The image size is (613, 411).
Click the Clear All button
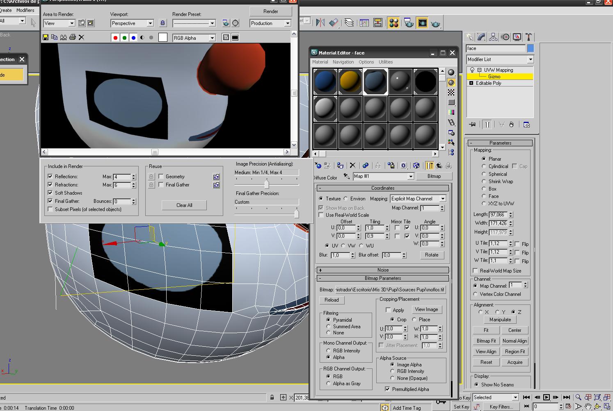[x=184, y=205]
